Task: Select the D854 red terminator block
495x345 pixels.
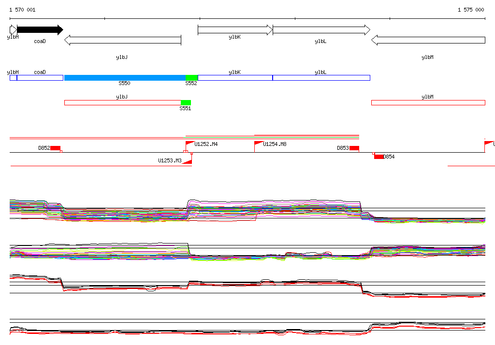Action: pyautogui.click(x=379, y=157)
